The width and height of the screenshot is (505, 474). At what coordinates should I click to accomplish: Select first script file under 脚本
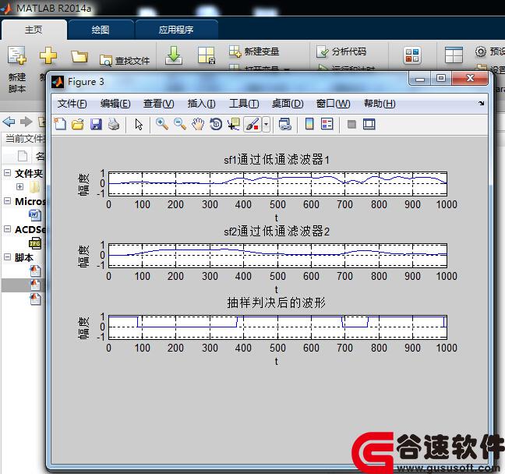(35, 271)
